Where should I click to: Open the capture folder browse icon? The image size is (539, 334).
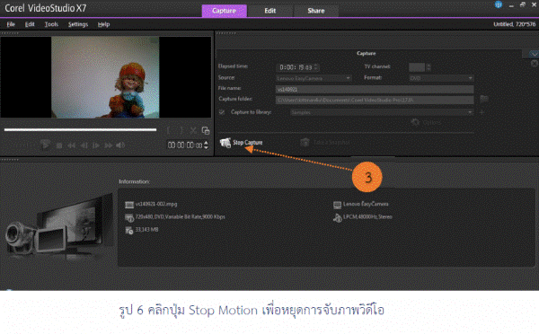(484, 100)
